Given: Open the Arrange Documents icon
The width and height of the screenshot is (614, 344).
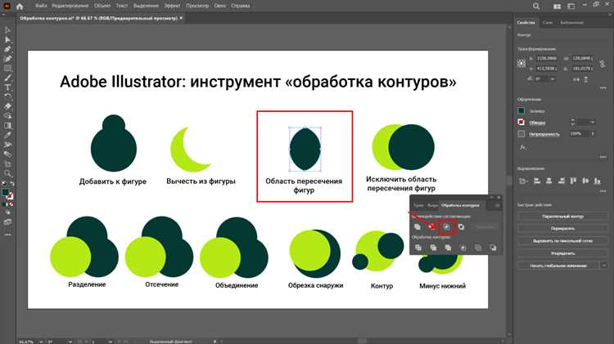Looking at the screenshot, I should tap(557, 7).
